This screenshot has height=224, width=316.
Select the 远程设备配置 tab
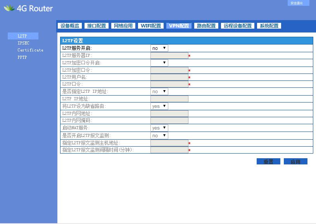tap(237, 26)
